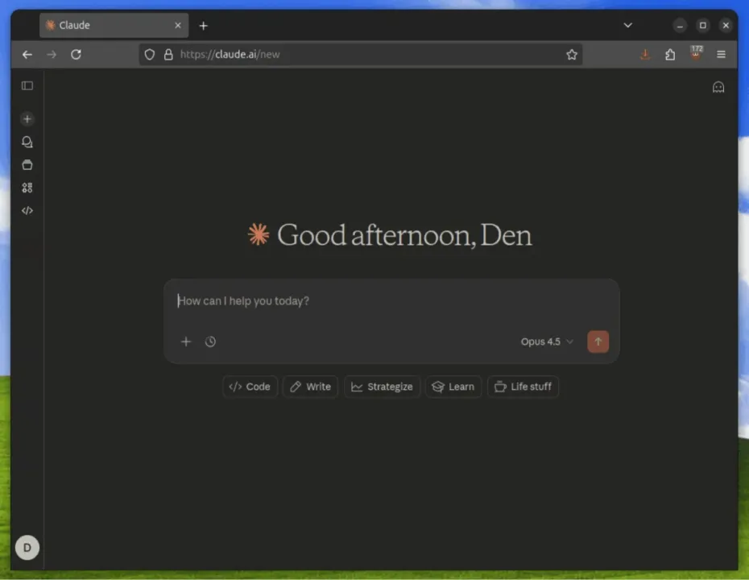This screenshot has width=749, height=580.
Task: Choose the Strategize suggestion chip
Action: [382, 387]
